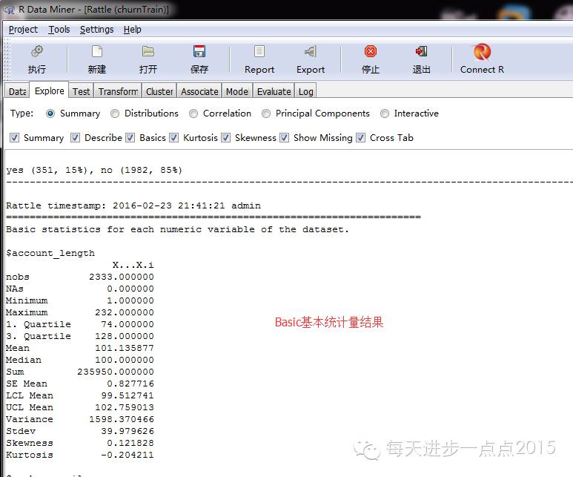The image size is (573, 477).
Task: Click the Execute (执行) gear icon
Action: [37, 52]
